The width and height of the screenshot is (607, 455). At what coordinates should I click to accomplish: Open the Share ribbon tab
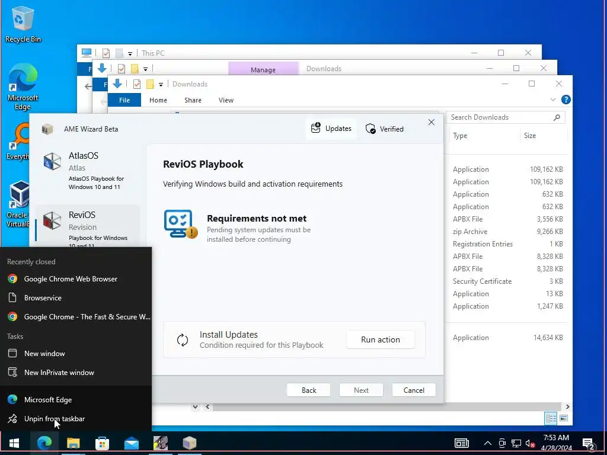tap(193, 100)
